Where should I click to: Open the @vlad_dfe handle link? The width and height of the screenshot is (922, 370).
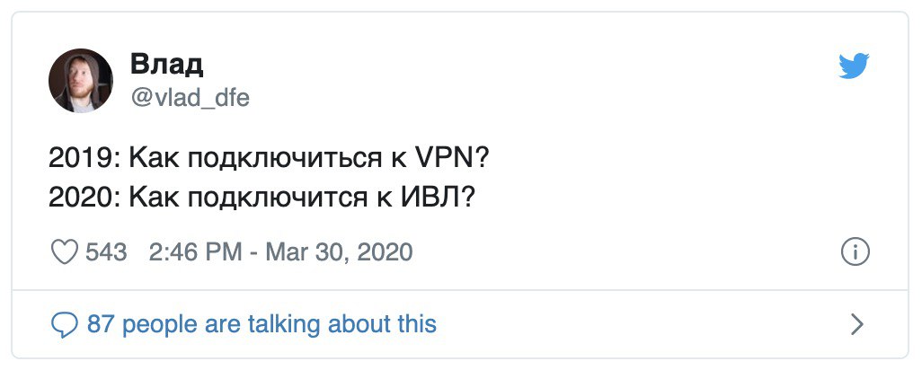tap(190, 98)
